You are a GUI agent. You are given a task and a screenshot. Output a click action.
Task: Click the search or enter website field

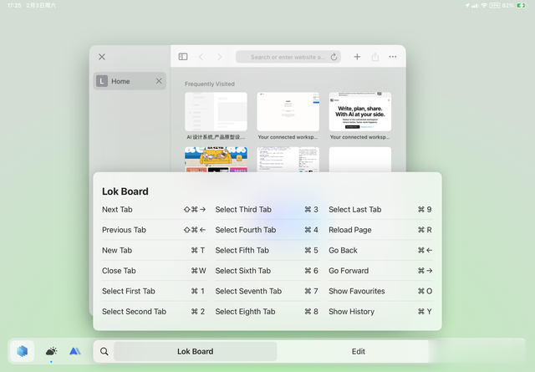pyautogui.click(x=288, y=57)
